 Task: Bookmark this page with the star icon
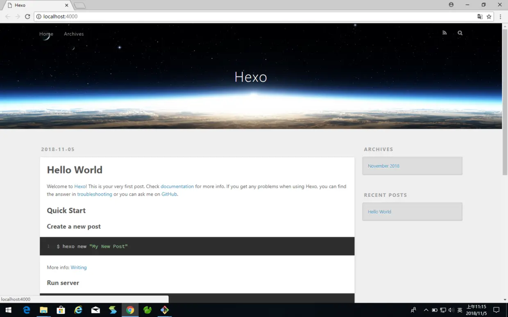pyautogui.click(x=489, y=16)
